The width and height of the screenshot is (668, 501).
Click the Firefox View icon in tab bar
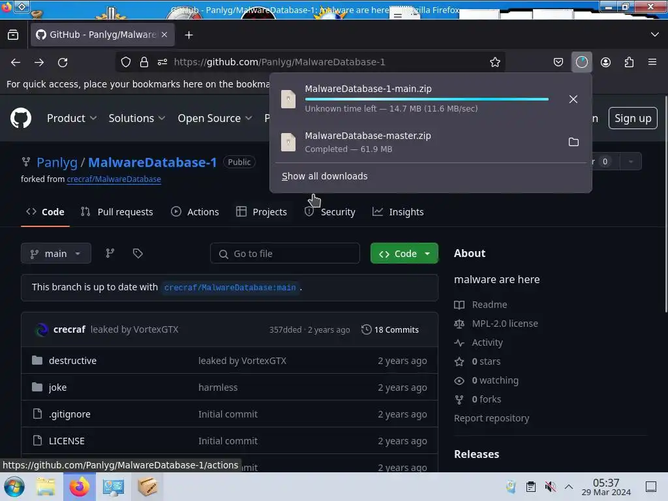(13, 35)
